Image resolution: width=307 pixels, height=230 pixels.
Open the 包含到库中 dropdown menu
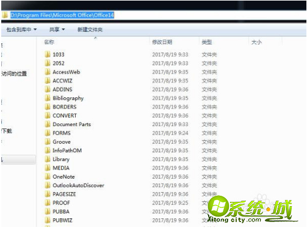pos(21,30)
